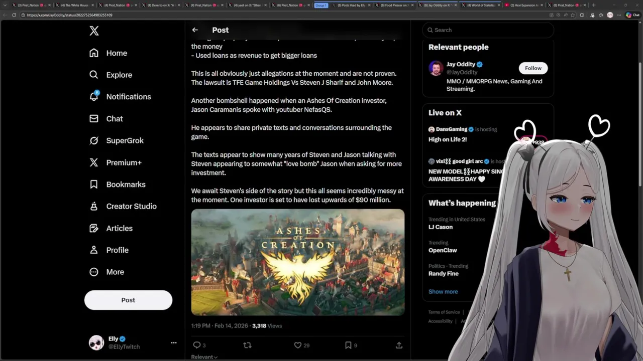Open Premium+ in the sidebar

point(115,162)
